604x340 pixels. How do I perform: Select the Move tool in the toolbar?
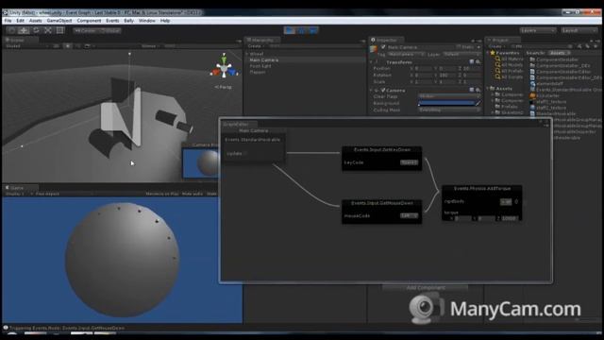(24, 30)
